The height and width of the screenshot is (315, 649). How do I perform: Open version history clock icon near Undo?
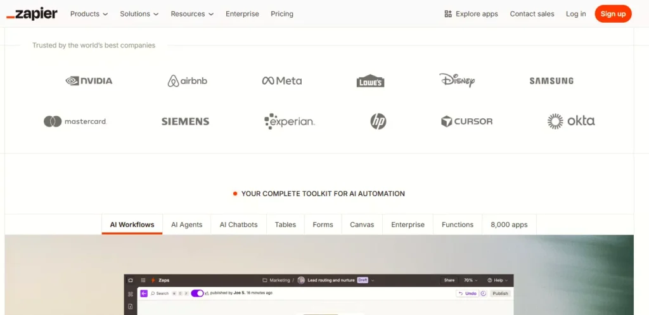[483, 293]
